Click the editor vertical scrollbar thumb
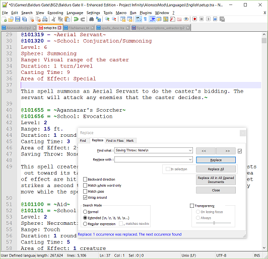This screenshot has height=259, width=268. (x=264, y=40)
